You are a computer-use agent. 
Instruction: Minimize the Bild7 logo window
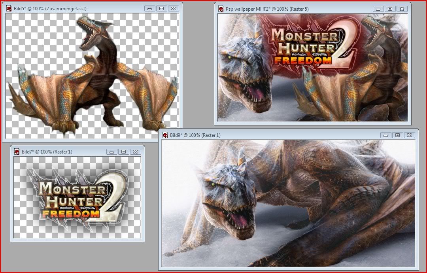tap(112, 152)
